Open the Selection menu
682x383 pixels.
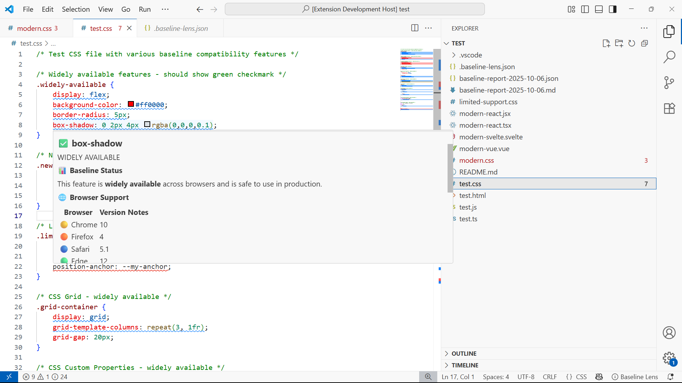pyautogui.click(x=76, y=9)
